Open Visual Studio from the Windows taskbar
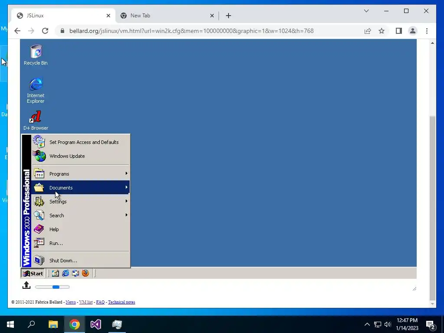Screen dimensions: 444x333 [x=96, y=324]
